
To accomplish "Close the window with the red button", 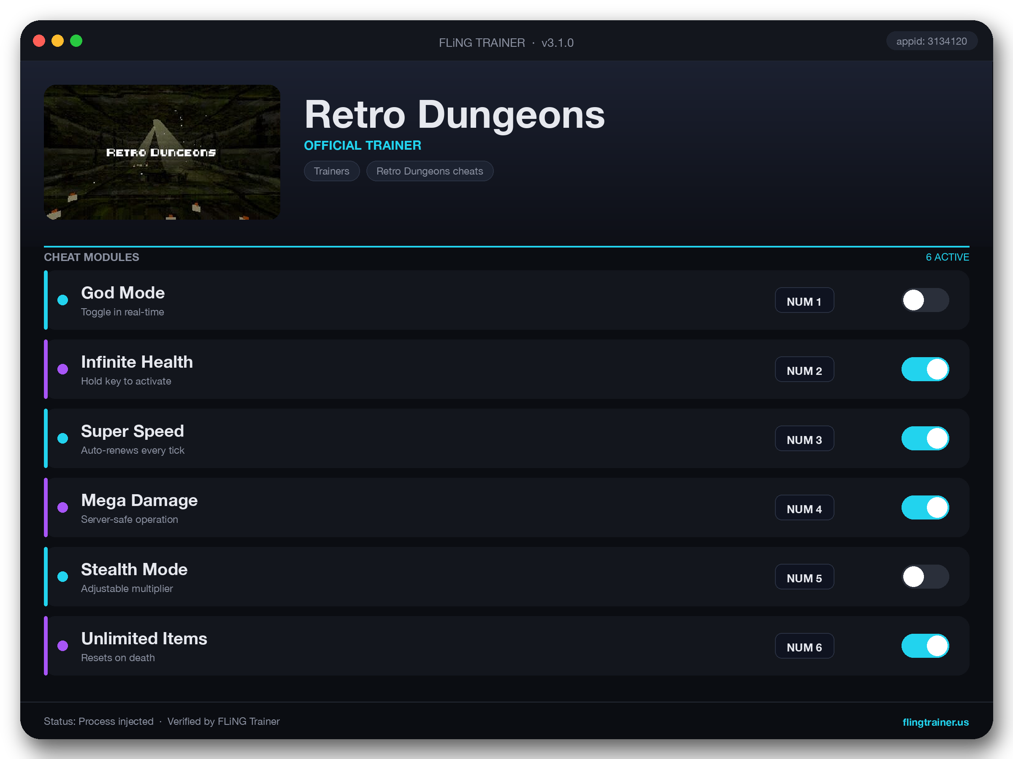I will [39, 41].
